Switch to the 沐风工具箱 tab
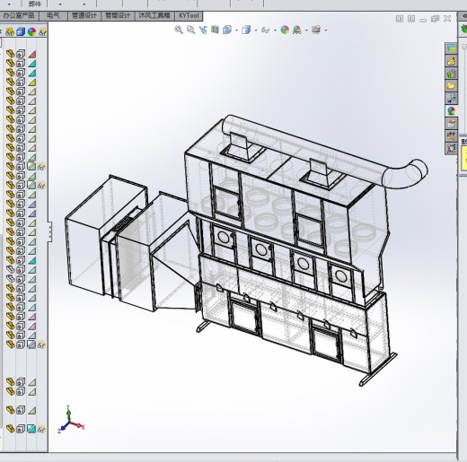 point(154,16)
